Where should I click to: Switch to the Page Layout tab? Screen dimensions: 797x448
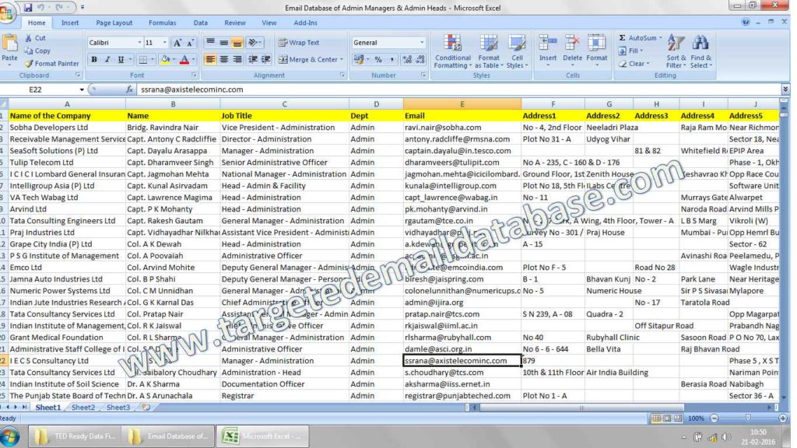click(114, 23)
